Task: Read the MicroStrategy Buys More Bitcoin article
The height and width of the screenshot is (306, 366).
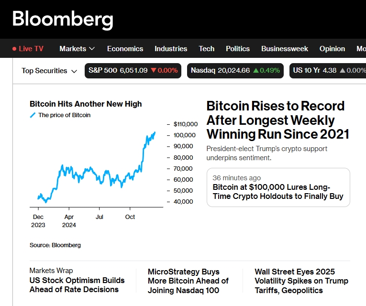Action: pos(188,281)
